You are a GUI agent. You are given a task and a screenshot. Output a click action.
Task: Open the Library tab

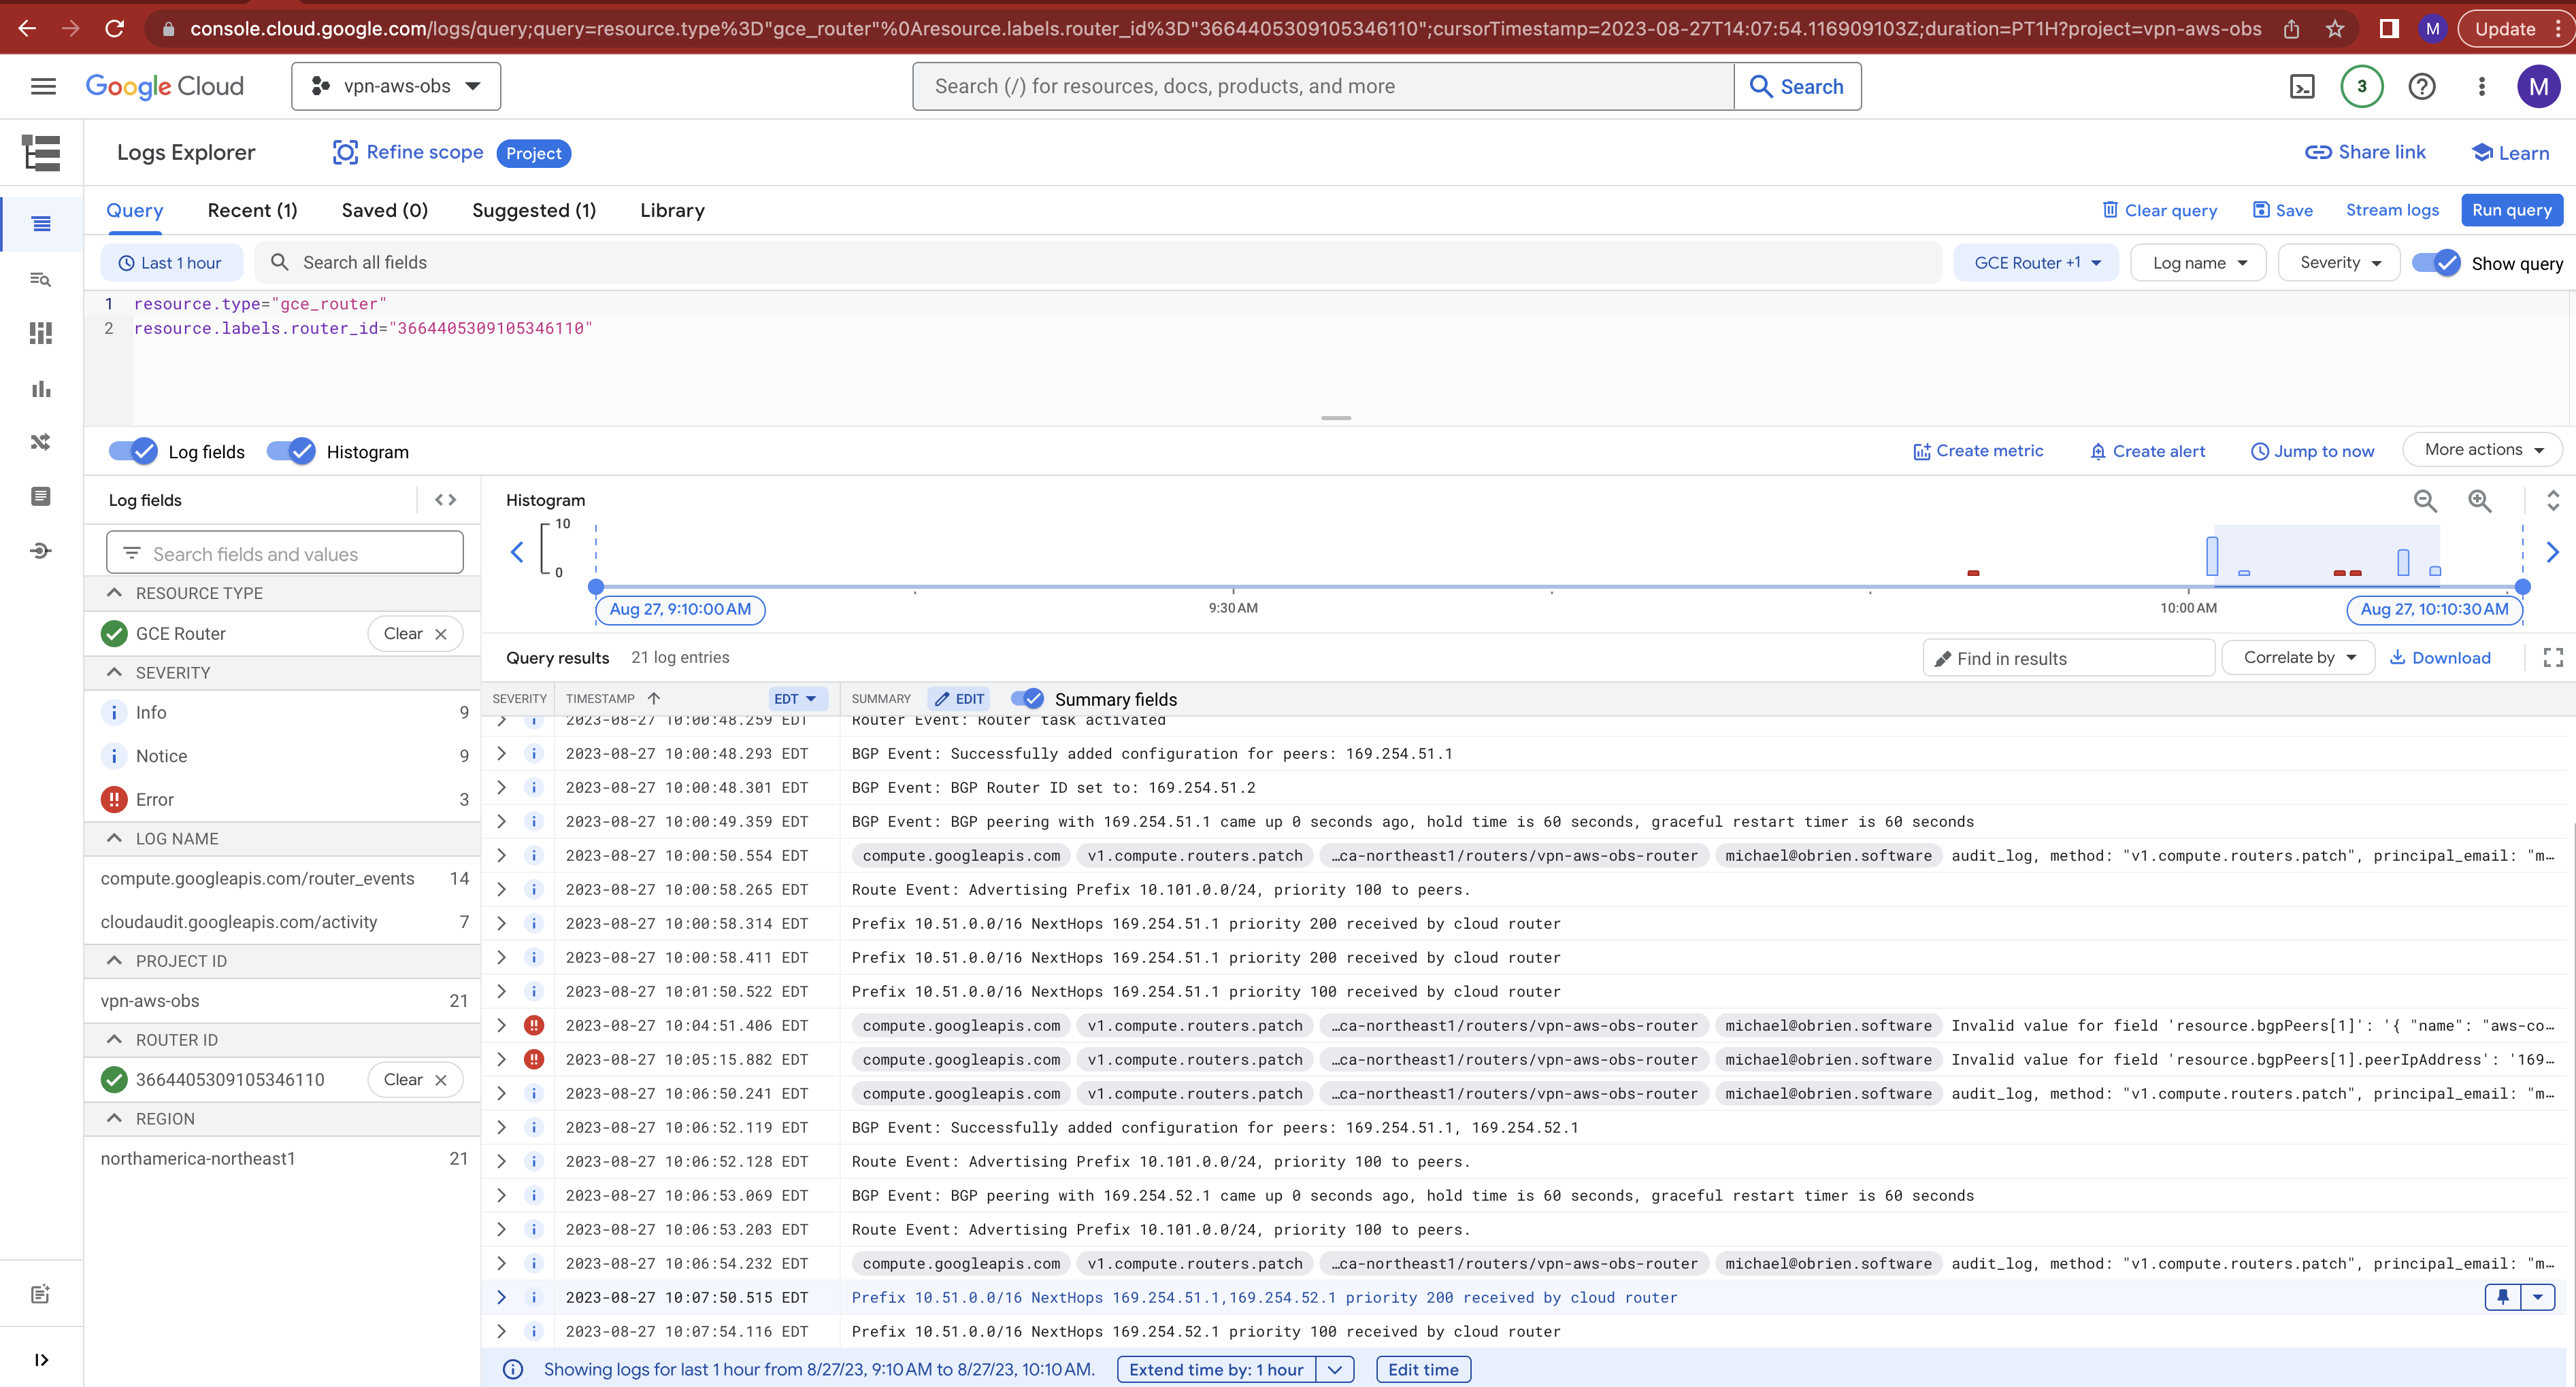click(x=672, y=211)
